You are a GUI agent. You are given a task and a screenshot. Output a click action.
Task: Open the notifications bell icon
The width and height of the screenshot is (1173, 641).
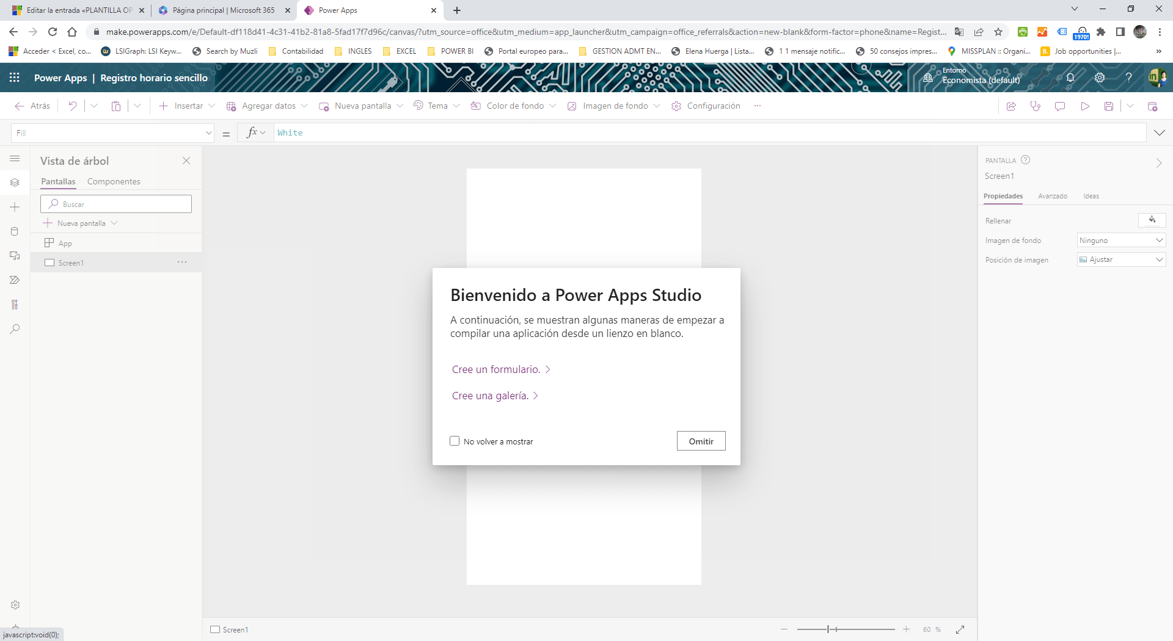click(1070, 78)
